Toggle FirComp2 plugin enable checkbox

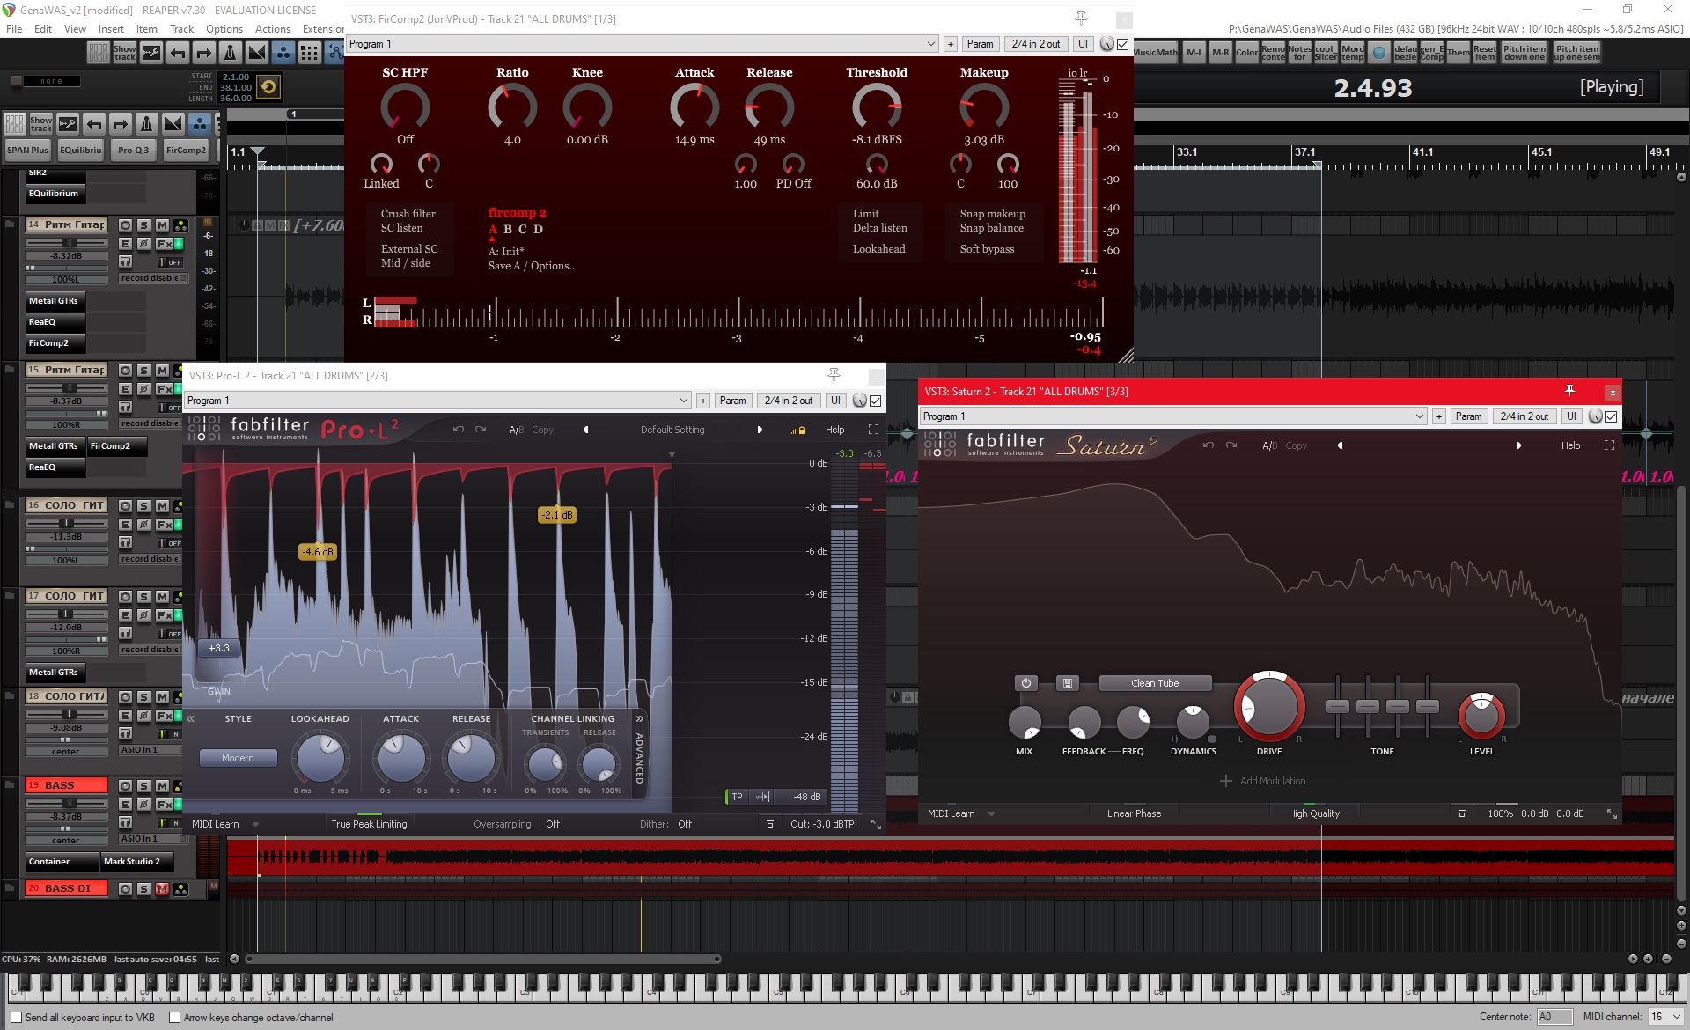[x=1123, y=44]
